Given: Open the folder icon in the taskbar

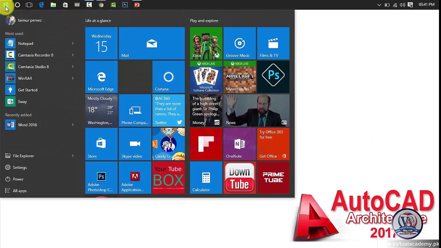Looking at the screenshot, I should [x=53, y=5].
